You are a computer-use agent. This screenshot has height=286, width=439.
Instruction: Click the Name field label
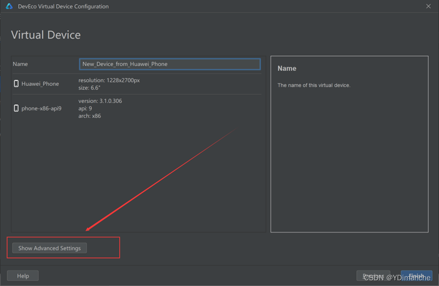(20, 64)
